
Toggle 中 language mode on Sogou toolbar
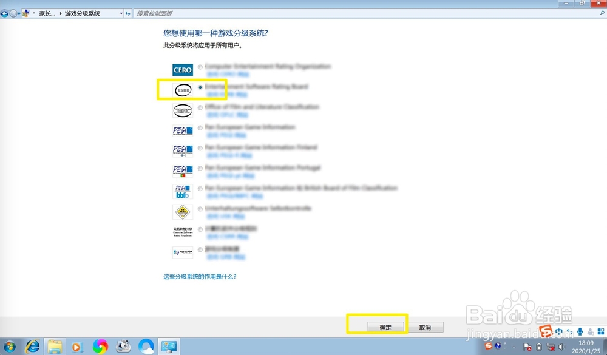coord(559,332)
